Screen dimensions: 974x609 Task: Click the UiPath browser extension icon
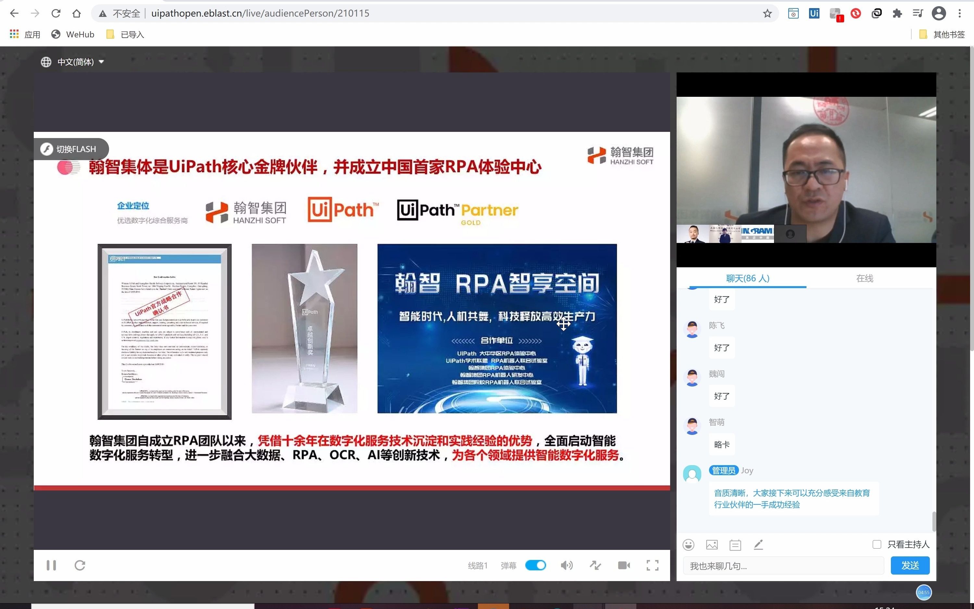click(814, 13)
